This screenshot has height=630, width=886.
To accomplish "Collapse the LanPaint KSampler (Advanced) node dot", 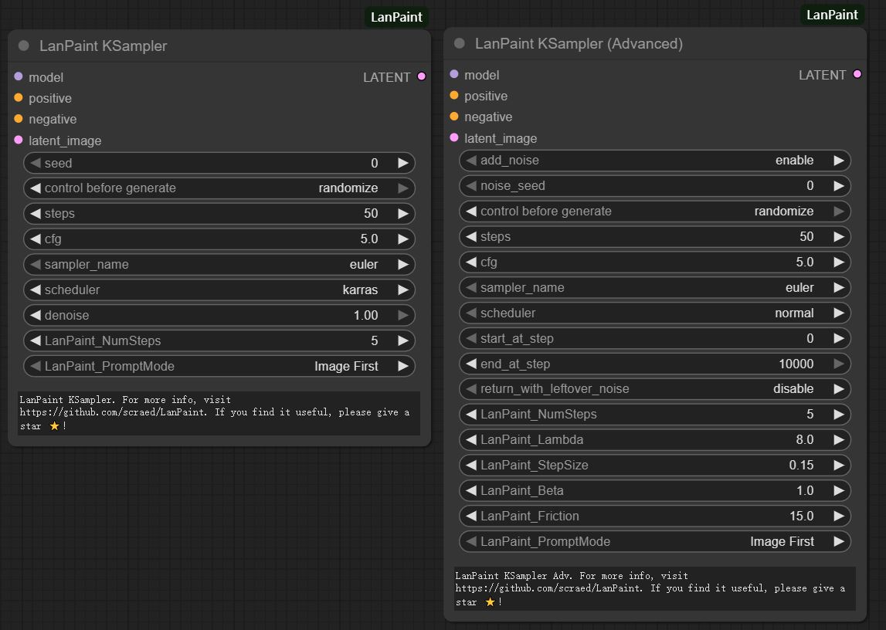I will coord(460,43).
